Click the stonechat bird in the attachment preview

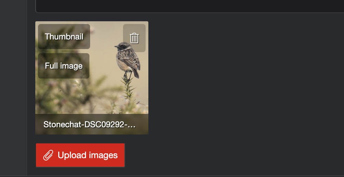[128, 59]
